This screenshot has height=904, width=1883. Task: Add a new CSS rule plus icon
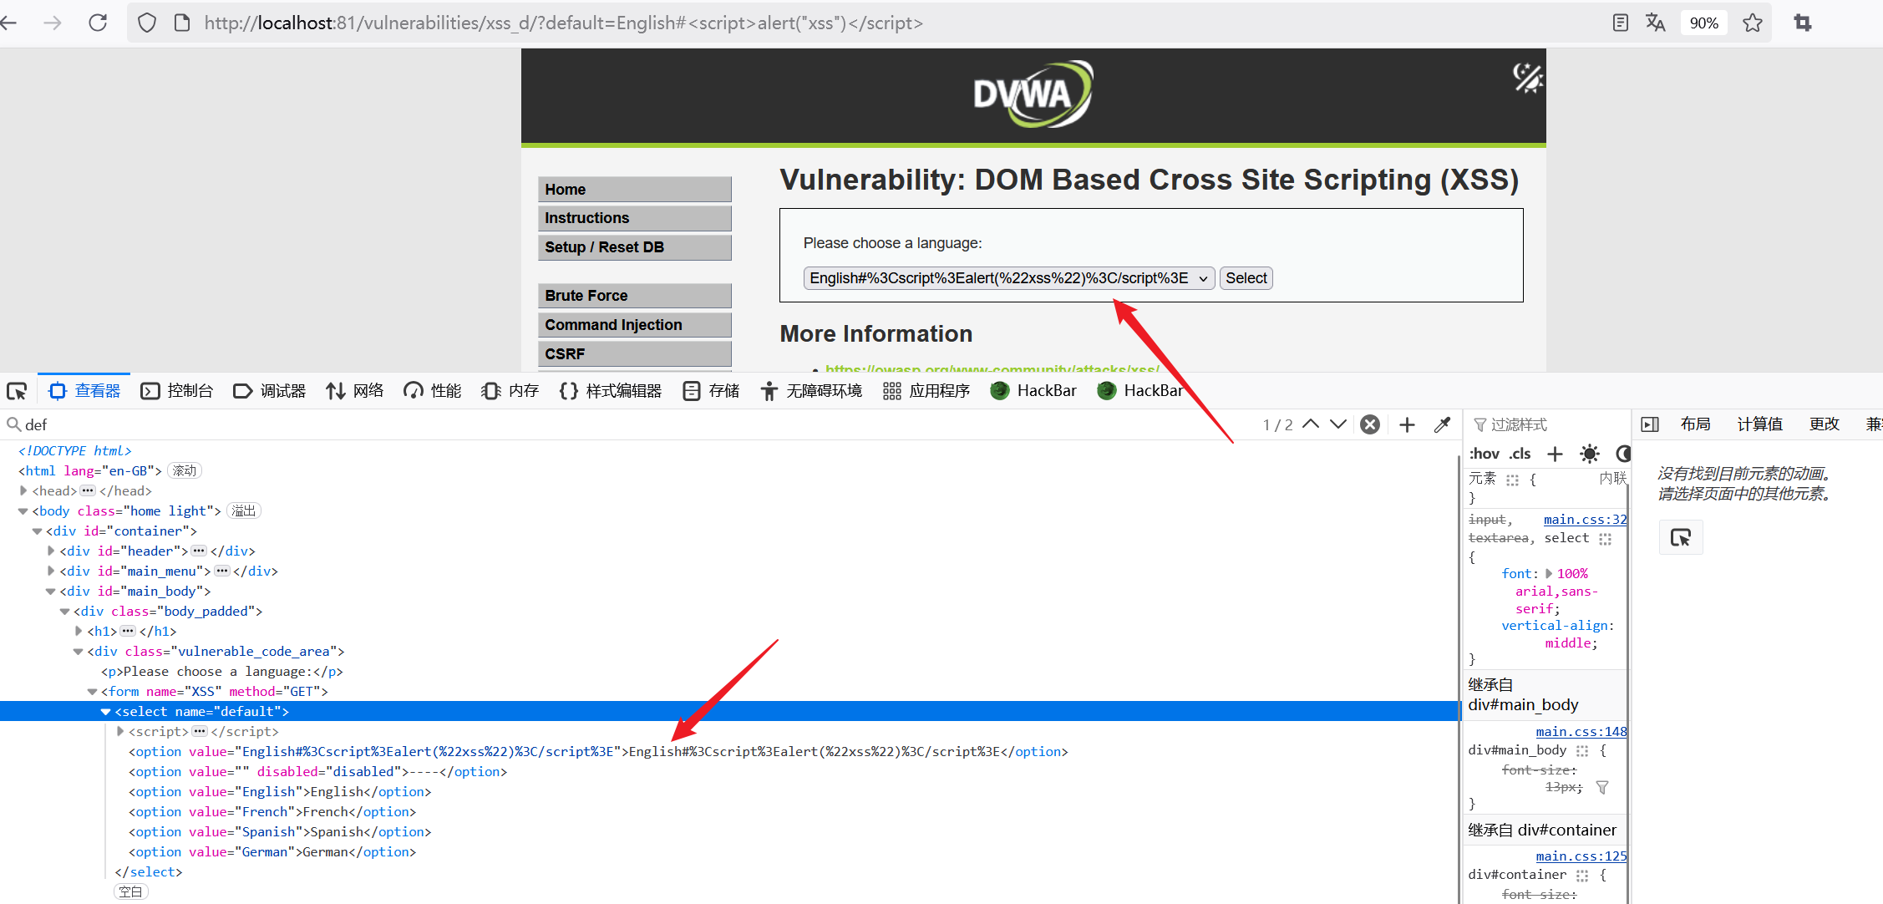(1555, 454)
